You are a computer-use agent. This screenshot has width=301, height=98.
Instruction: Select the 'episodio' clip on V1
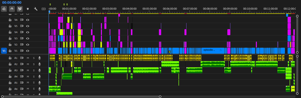click(x=213, y=51)
